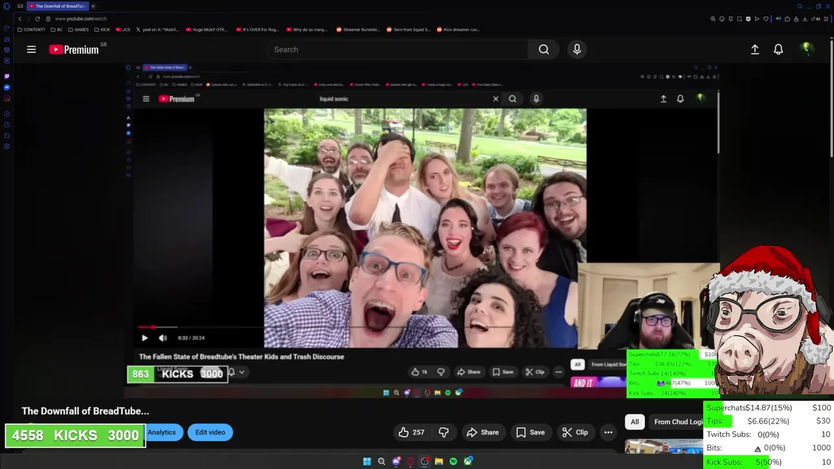This screenshot has width=834, height=469.
Task: Open 'It's OVER For Rog' bookmark
Action: tap(257, 29)
